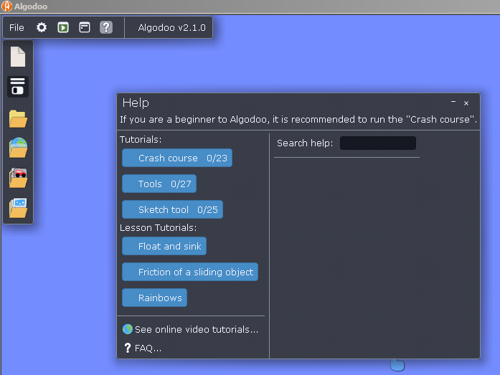Open Friction of a sliding object lesson
The width and height of the screenshot is (500, 375).
point(190,272)
